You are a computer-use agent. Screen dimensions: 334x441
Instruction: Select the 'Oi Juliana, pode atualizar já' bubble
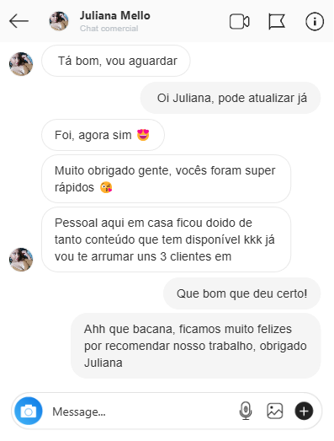[231, 98]
